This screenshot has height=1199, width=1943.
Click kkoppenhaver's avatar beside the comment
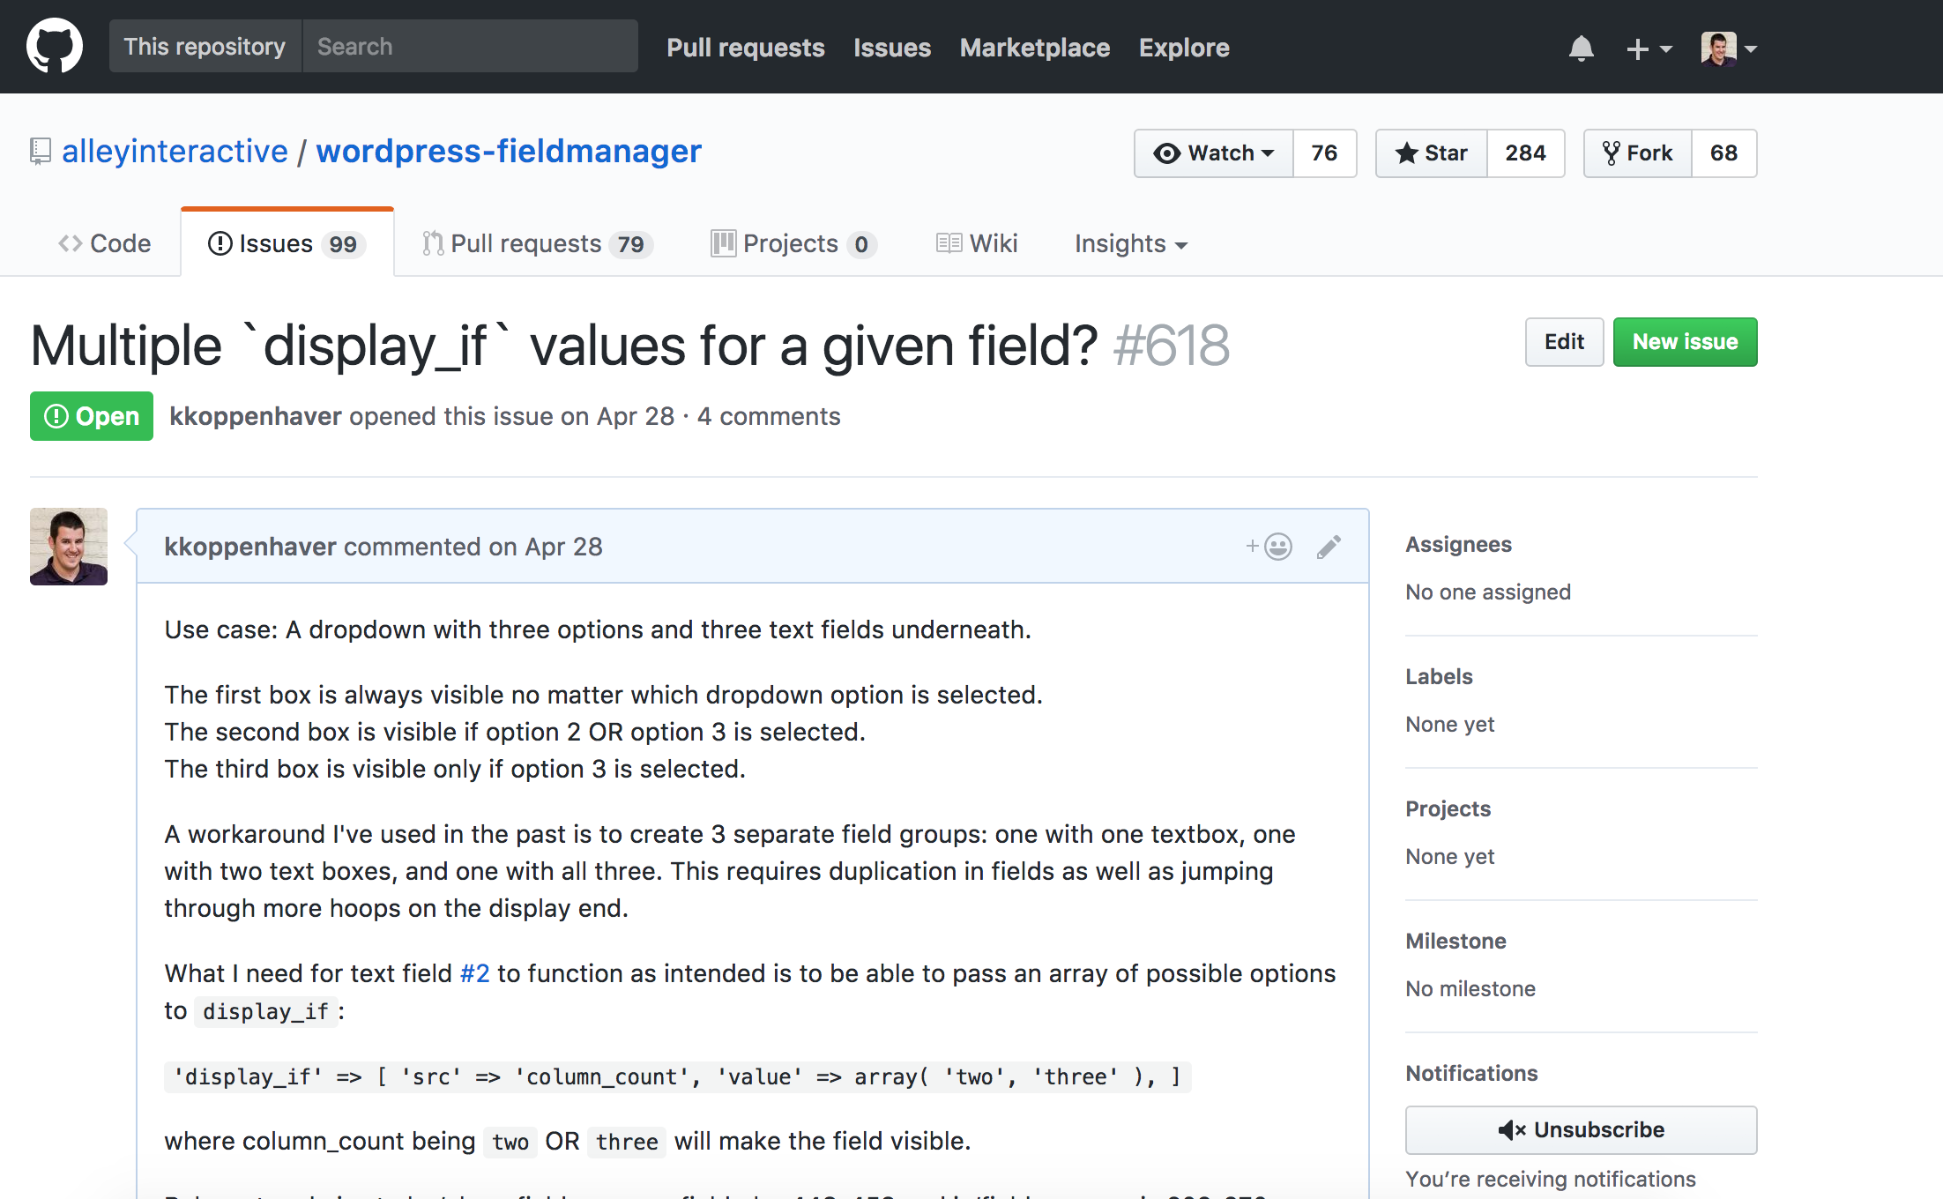69,547
